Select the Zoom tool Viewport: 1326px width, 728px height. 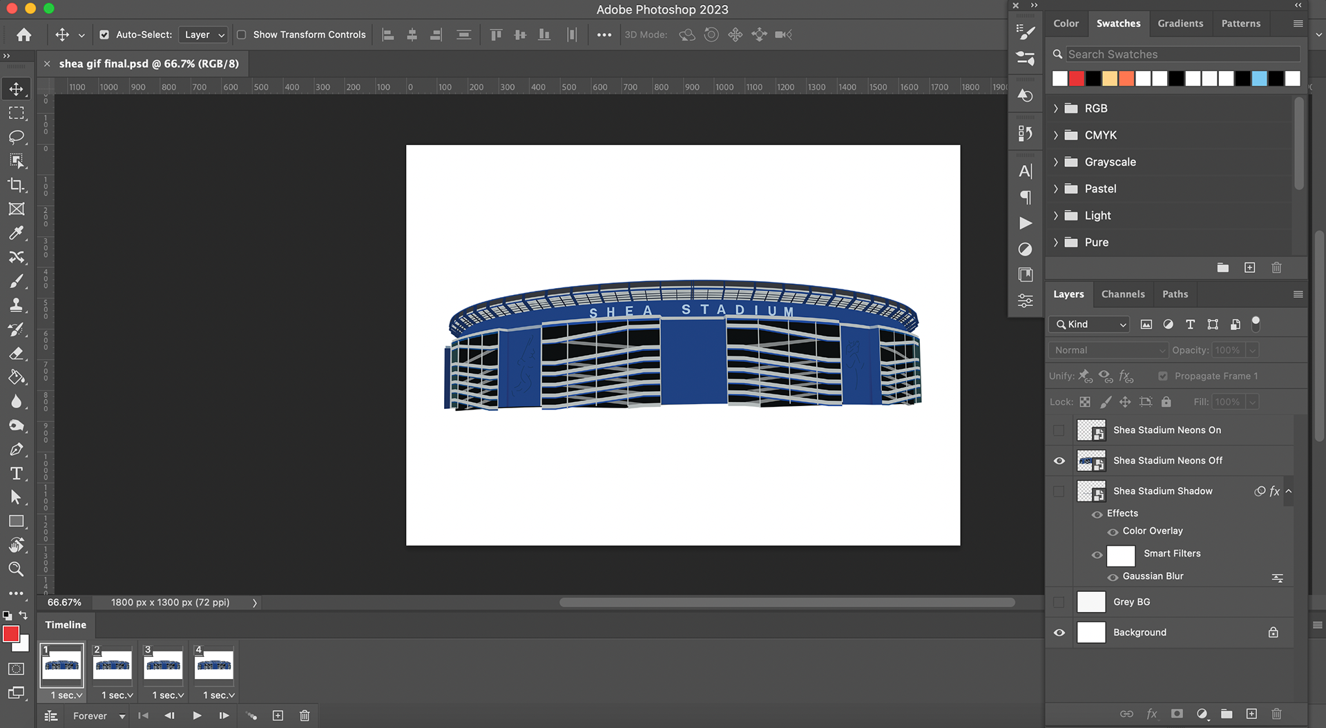(x=17, y=569)
